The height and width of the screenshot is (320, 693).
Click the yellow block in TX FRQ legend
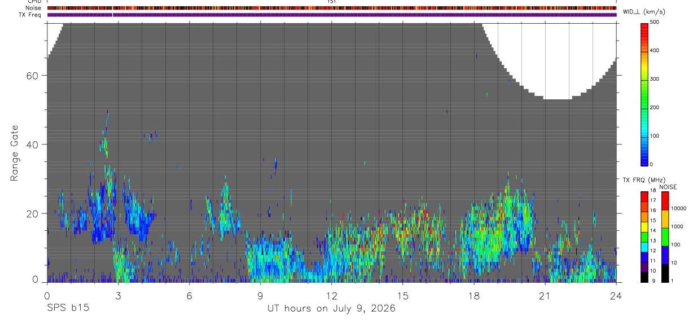click(x=644, y=227)
